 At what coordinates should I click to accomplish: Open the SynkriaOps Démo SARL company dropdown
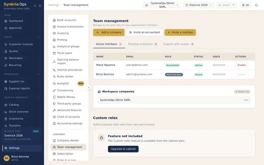pyautogui.click(x=162, y=5)
